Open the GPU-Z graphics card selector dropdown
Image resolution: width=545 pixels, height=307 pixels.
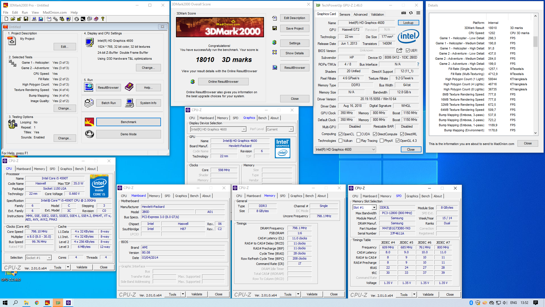pos(345,150)
